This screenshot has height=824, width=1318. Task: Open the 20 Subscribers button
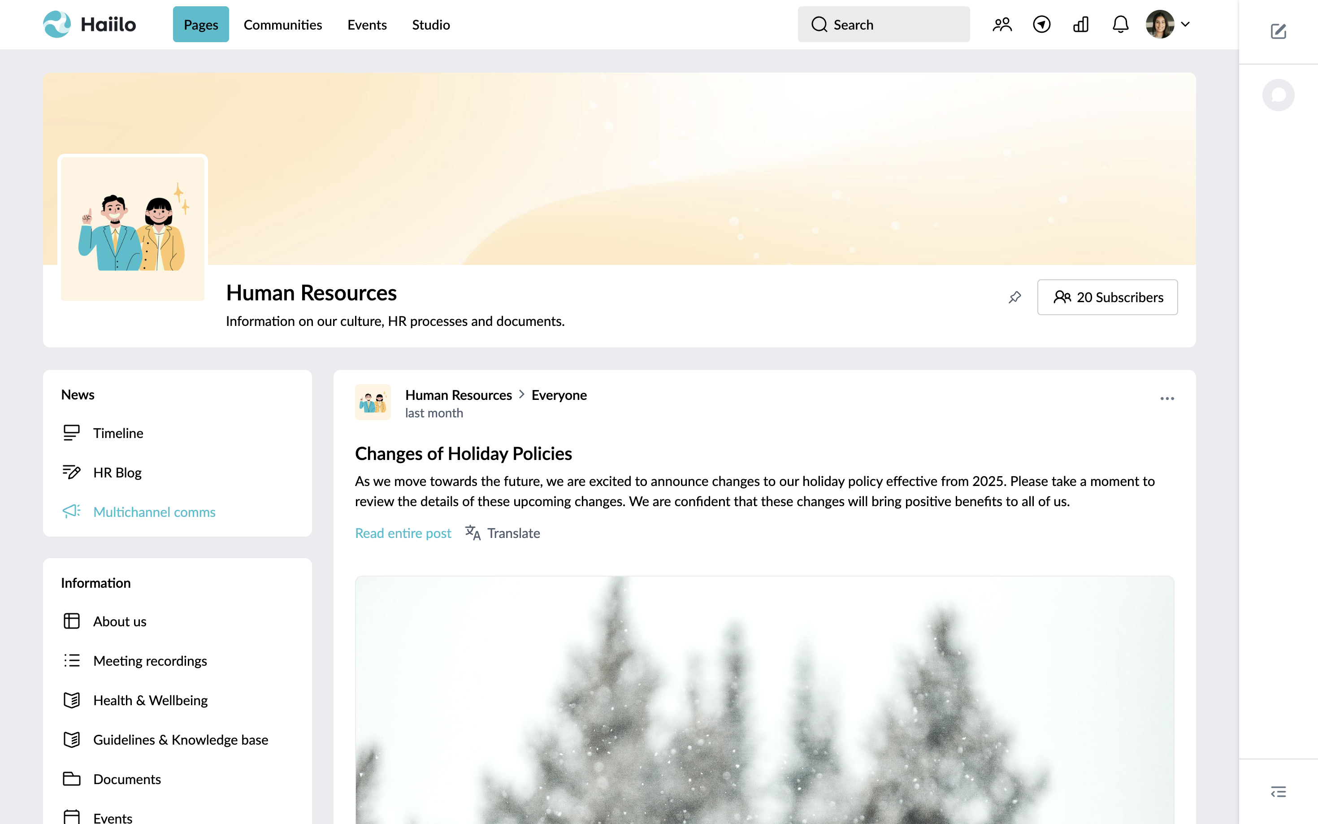click(1107, 297)
